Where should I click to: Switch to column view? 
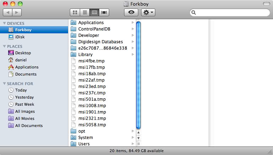[94, 12]
